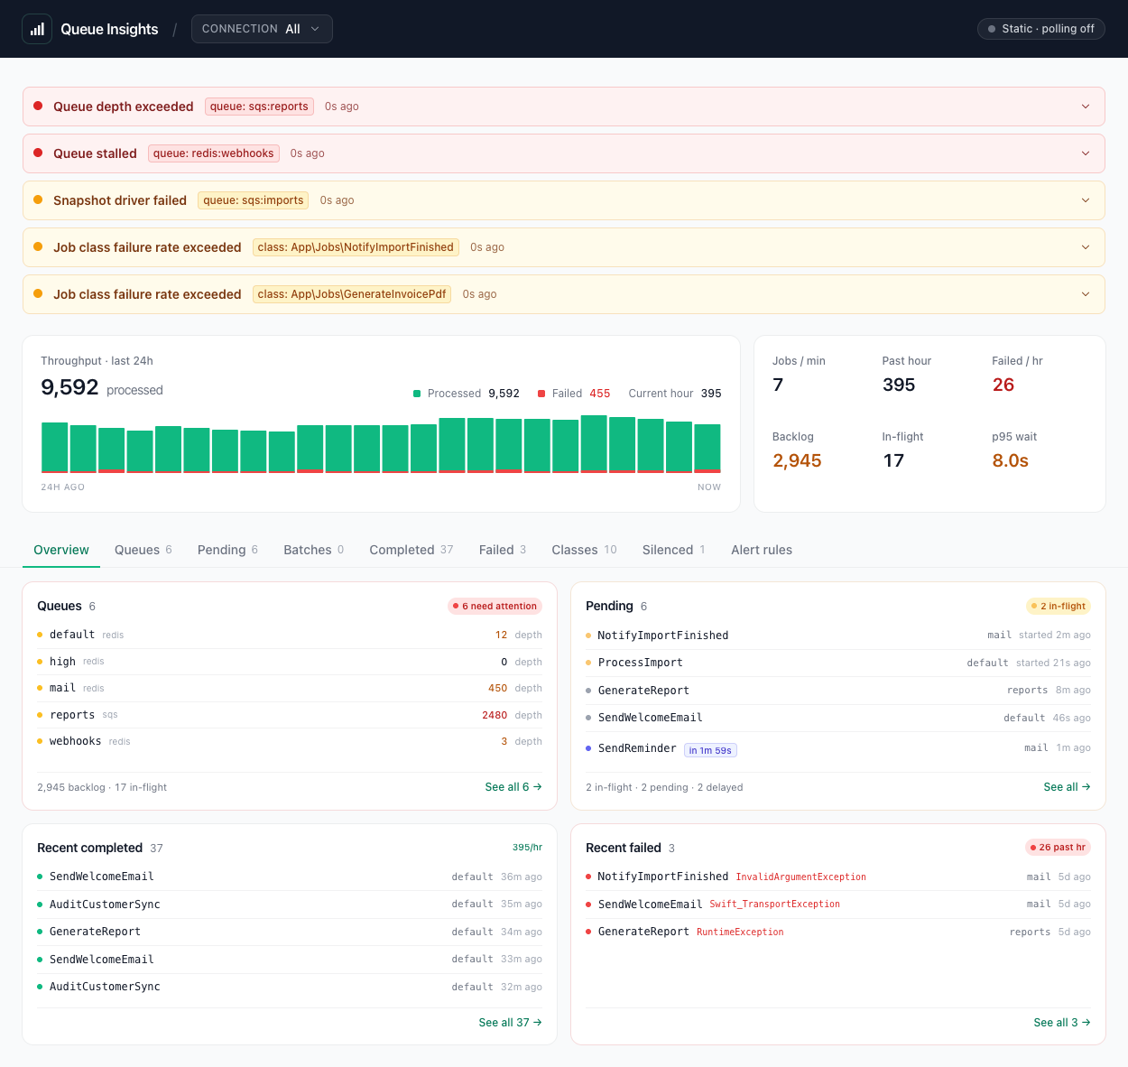Viewport: 1128px width, 1067px height.
Task: Expand the Queue stalled alert chevron
Action: (x=1086, y=153)
